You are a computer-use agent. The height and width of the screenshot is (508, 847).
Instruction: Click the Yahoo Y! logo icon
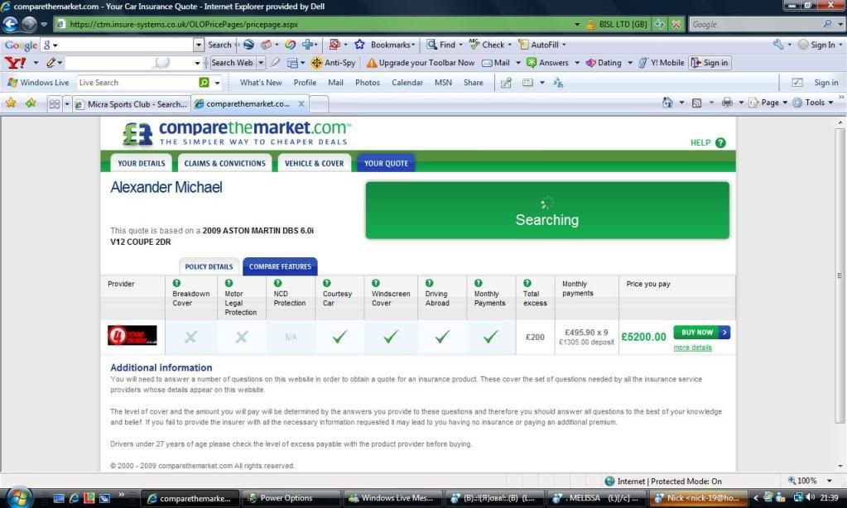(15, 63)
